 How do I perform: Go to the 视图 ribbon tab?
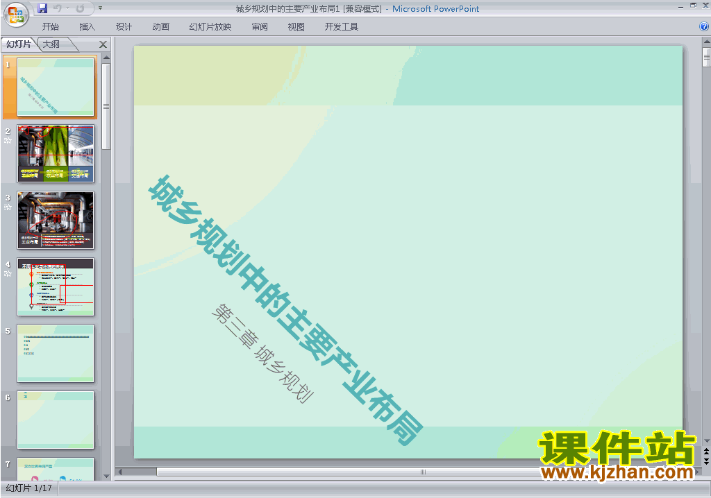[296, 27]
